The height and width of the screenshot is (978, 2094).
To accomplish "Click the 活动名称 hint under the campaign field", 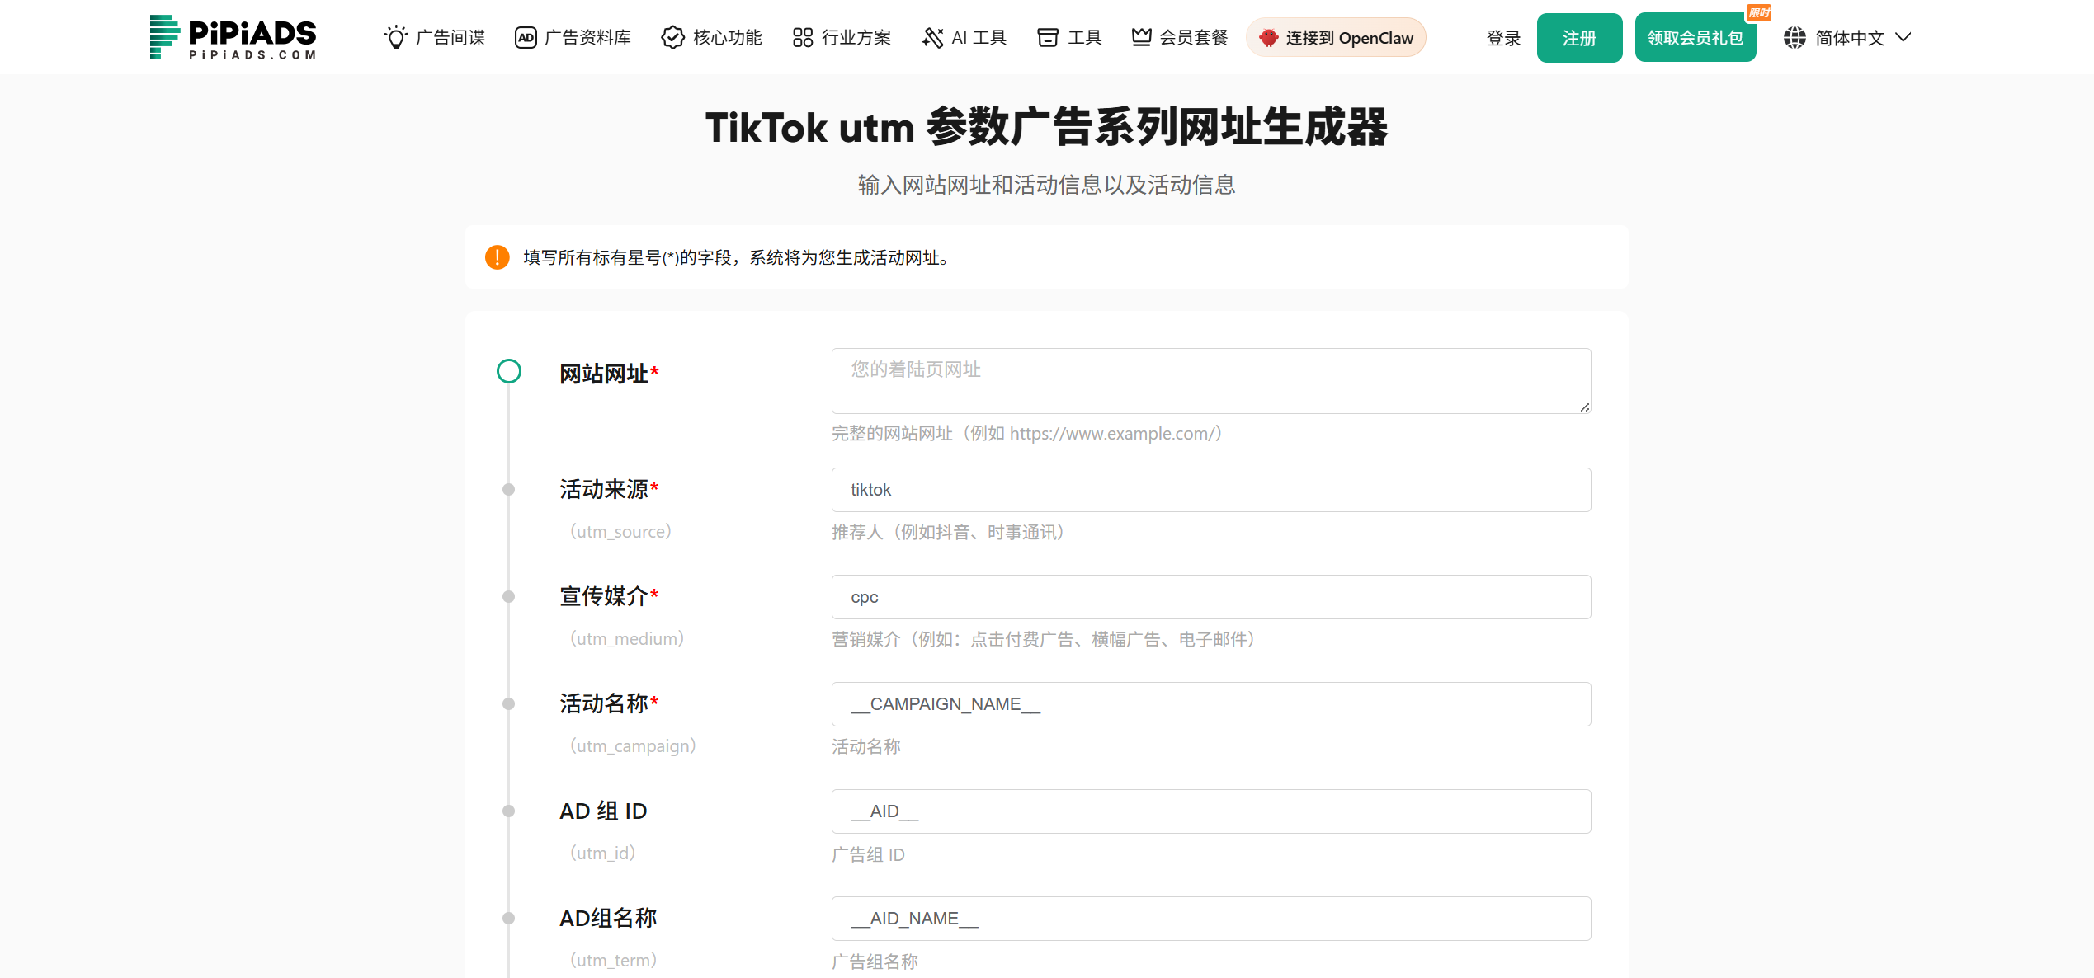I will point(865,746).
